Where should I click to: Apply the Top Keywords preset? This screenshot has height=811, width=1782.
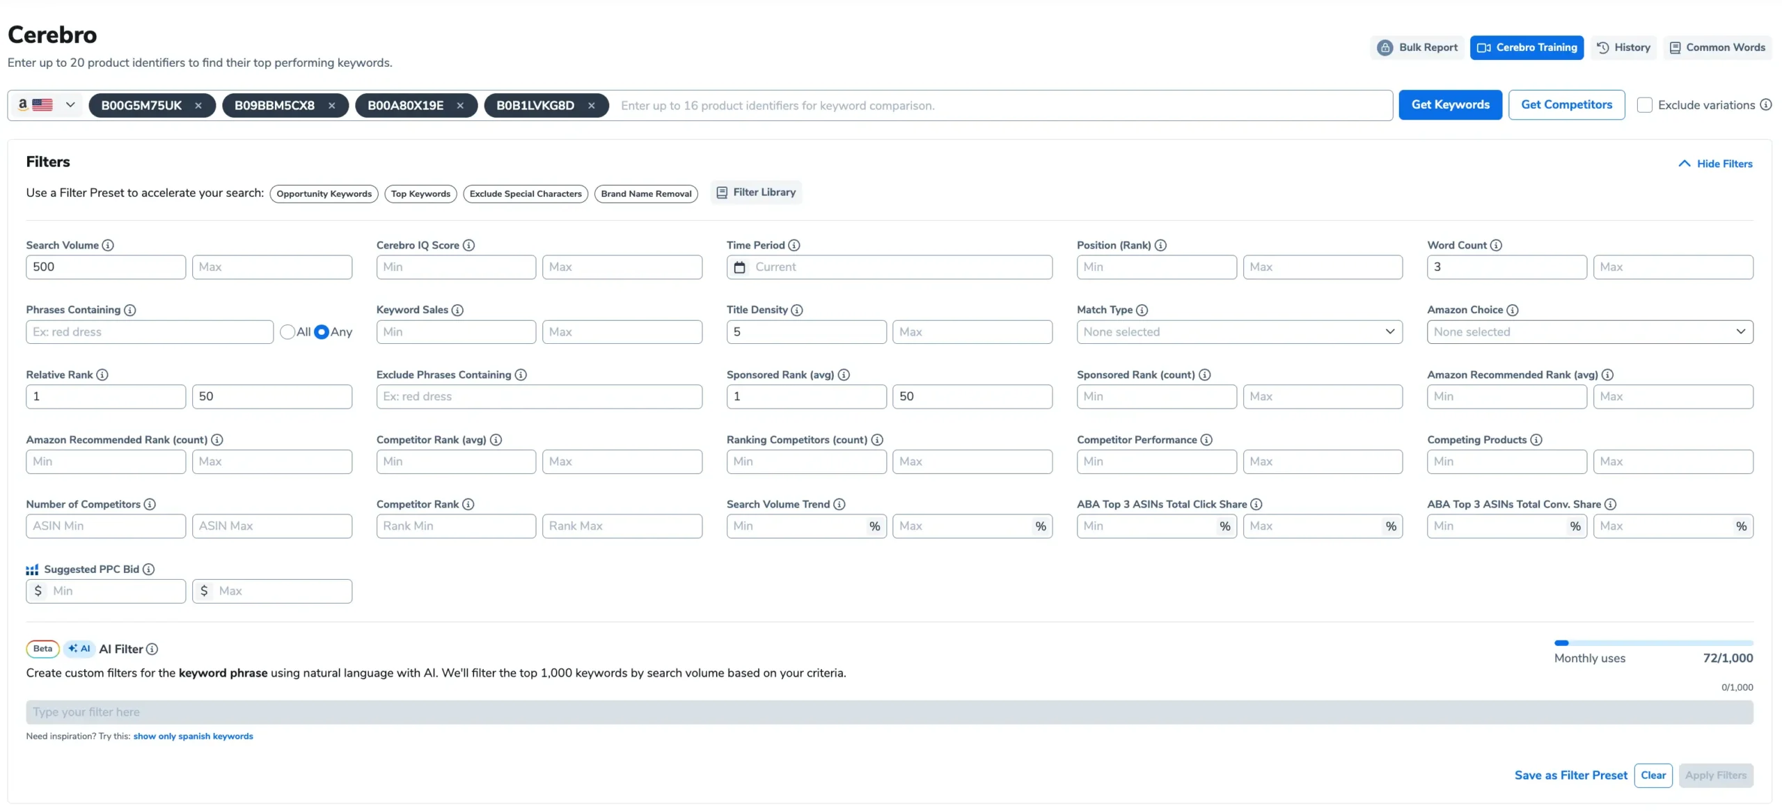pos(420,194)
